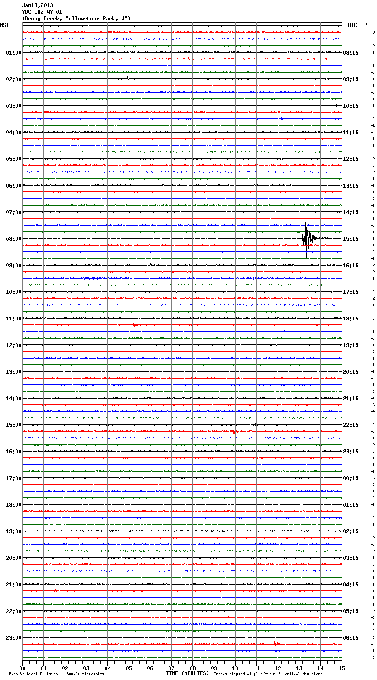
Task: Click the 14:15 UTC time label
Action: pyautogui.click(x=351, y=212)
